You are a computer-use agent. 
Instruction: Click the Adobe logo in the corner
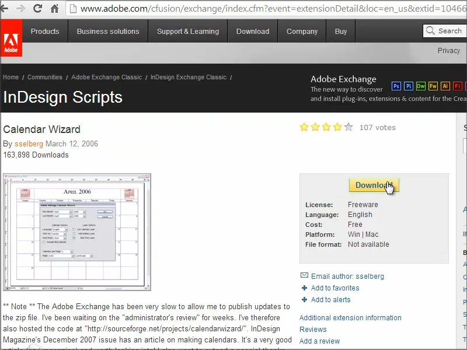[12, 38]
